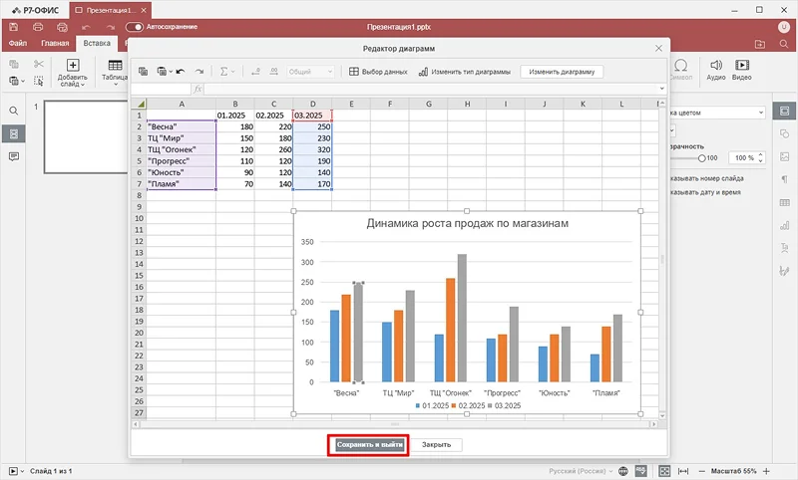
Task: Switch to the Презентация1 document tab
Action: tap(110, 10)
